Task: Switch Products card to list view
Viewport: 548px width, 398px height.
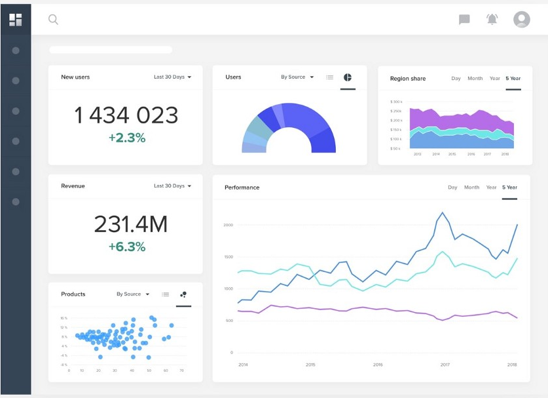Action: click(x=166, y=294)
